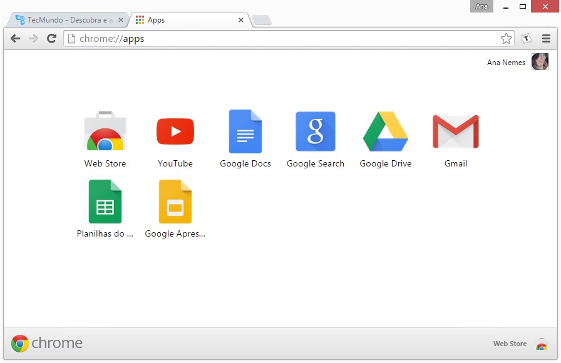561x363 pixels.
Task: Click the Chrome logo in the footer
Action: click(46, 344)
